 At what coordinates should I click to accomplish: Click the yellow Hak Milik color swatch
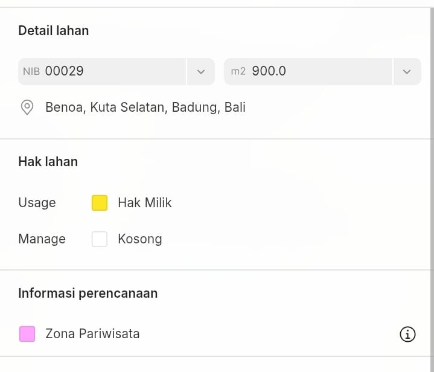[100, 203]
